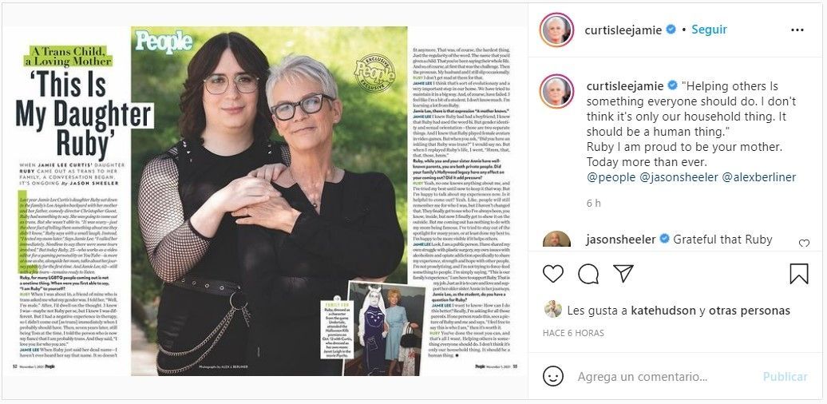Open jasonsheeler's comment avatar
This screenshot has width=827, height=404.
tap(556, 240)
